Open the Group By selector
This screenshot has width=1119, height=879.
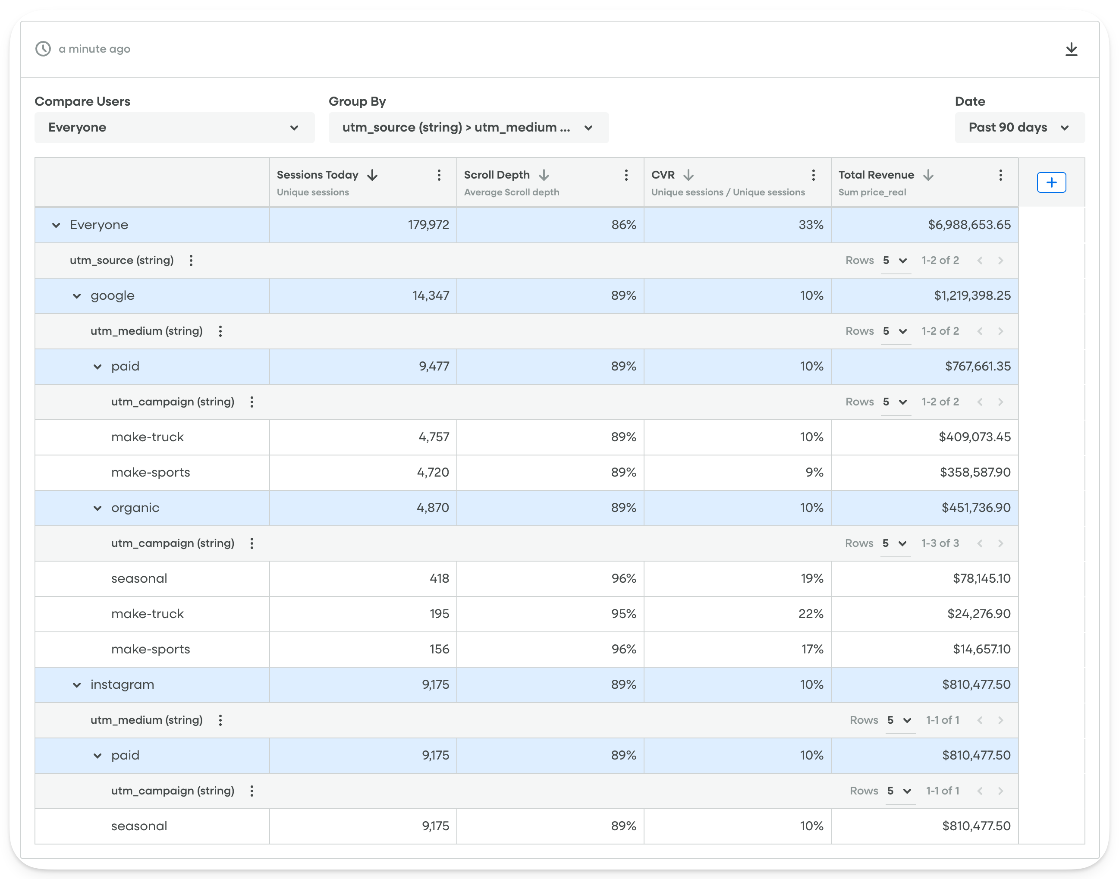468,128
